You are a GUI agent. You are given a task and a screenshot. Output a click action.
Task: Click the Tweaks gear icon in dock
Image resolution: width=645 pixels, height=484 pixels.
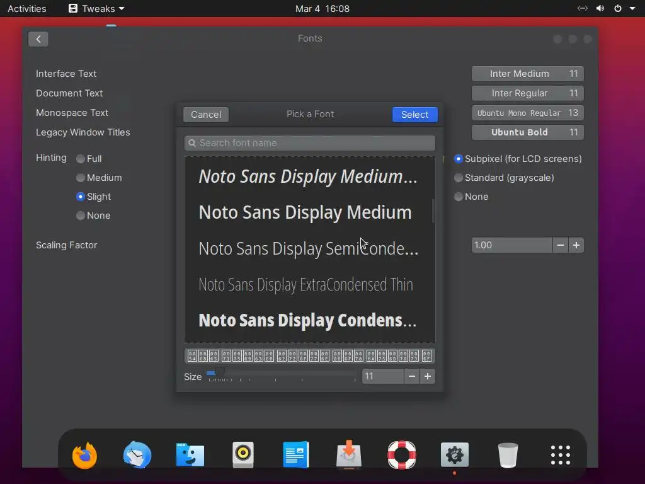[x=455, y=455]
